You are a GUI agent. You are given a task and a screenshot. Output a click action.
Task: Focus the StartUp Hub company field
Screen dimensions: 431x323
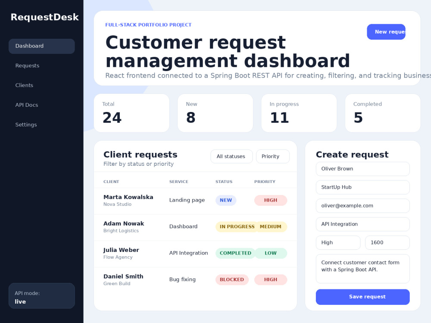click(362, 187)
